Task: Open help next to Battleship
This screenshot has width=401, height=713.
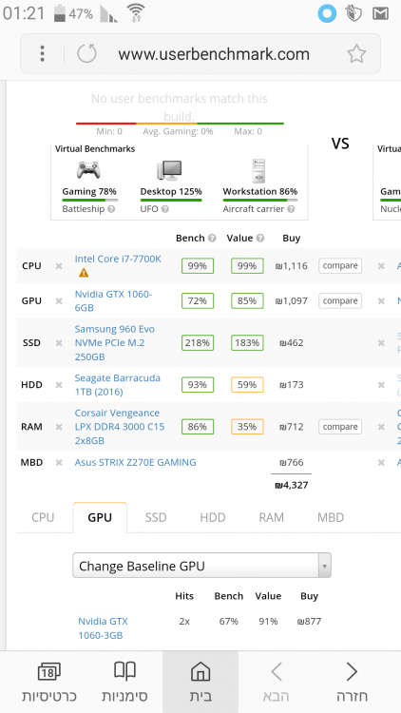Action: click(x=111, y=209)
